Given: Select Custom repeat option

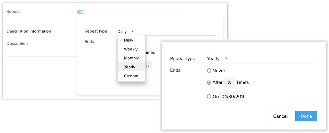Looking at the screenshot, I should tap(131, 76).
